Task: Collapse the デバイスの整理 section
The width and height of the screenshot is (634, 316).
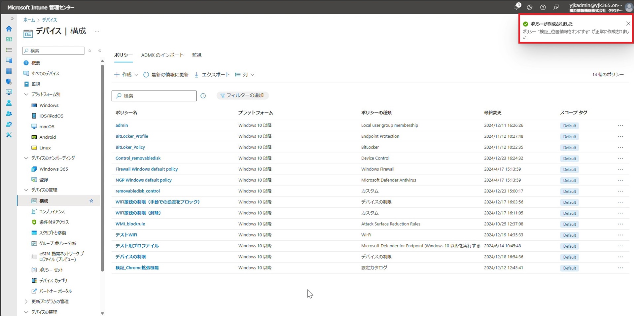Action: click(x=26, y=312)
